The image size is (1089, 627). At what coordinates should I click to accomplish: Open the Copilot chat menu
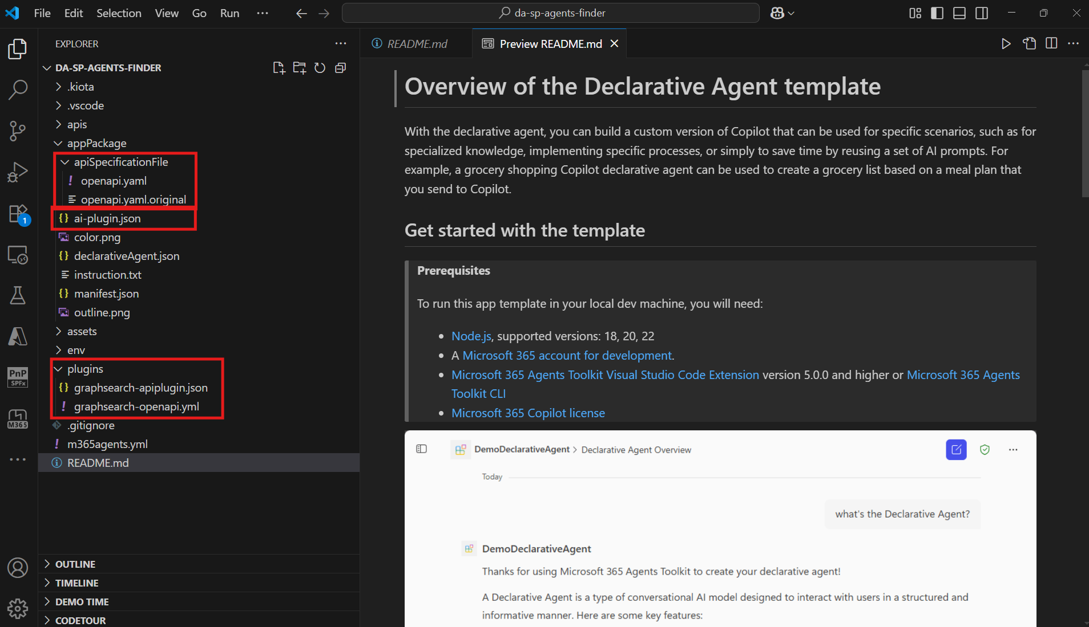[782, 13]
